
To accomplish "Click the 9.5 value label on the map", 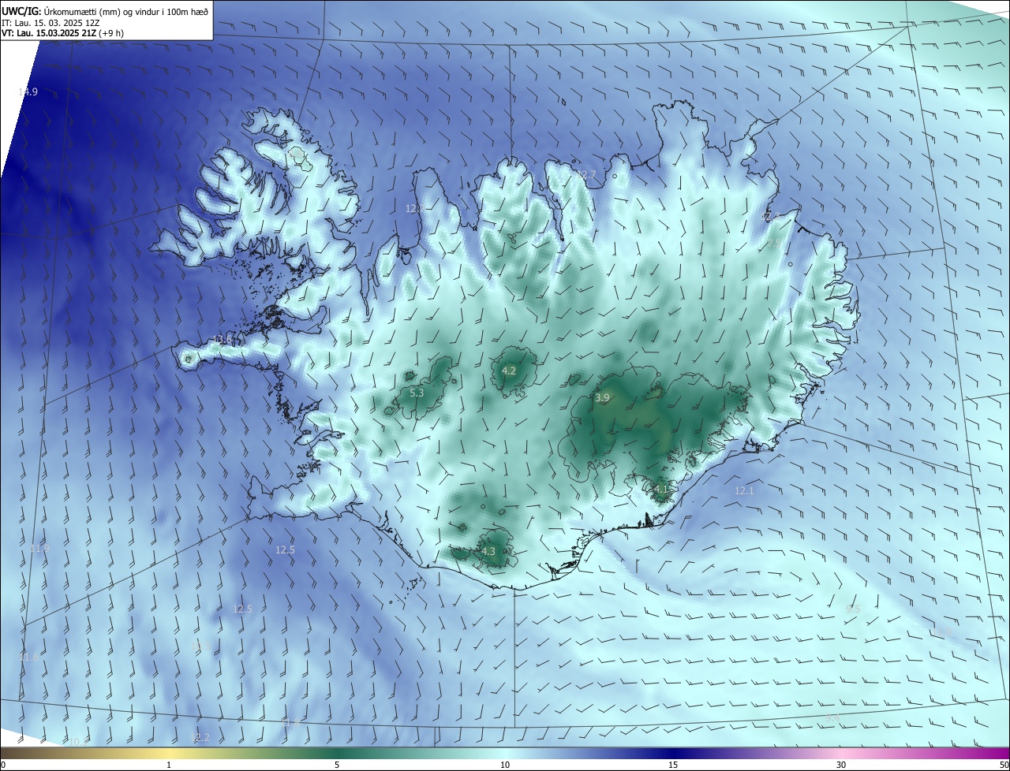I will (x=853, y=609).
